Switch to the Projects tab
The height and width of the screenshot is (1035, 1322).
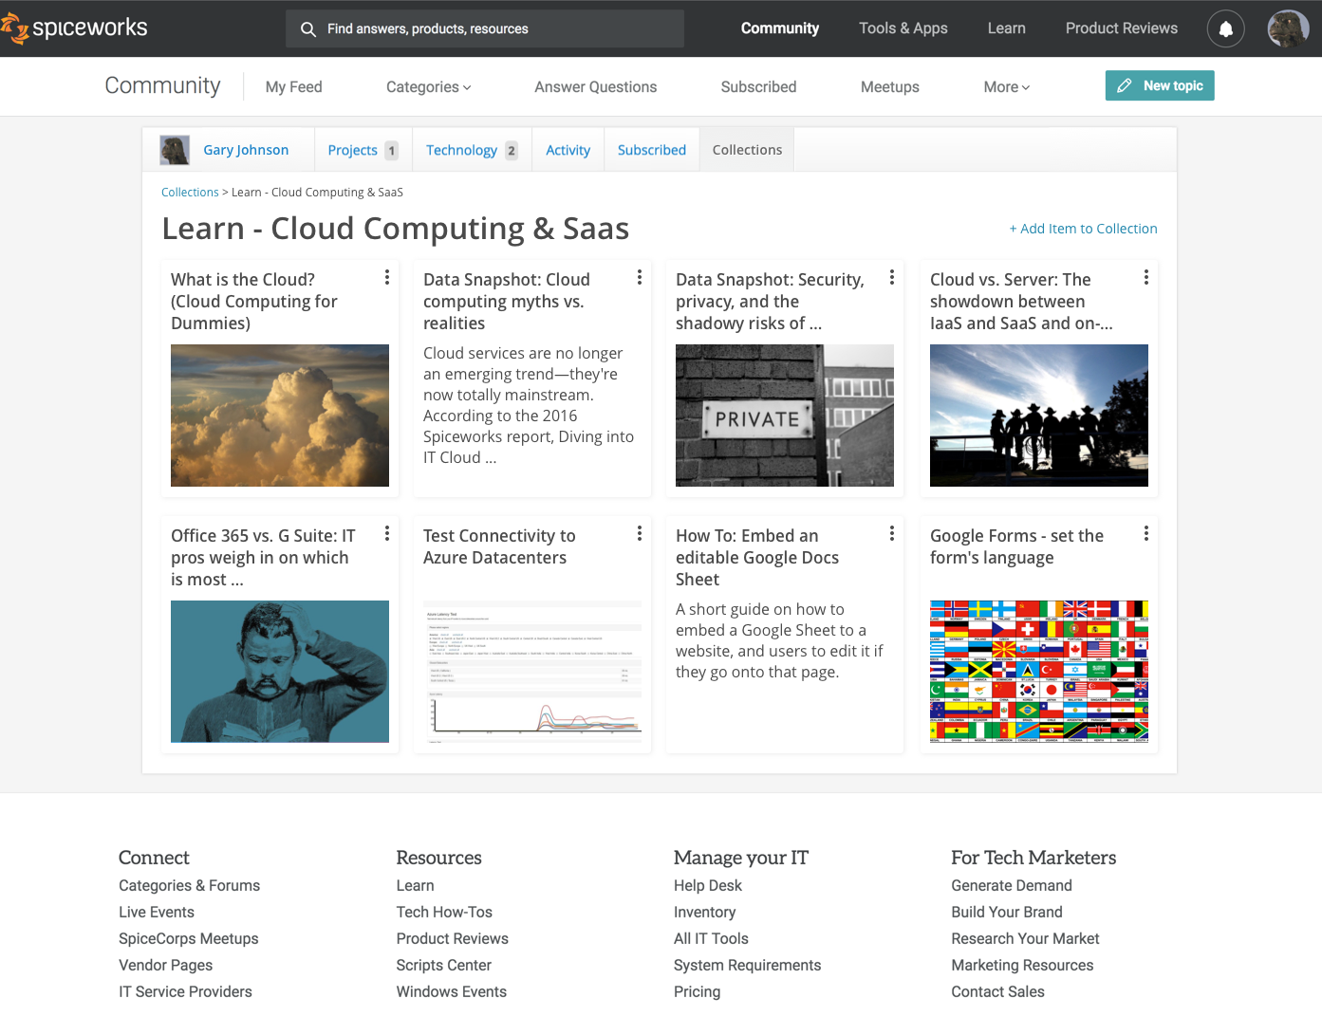pyautogui.click(x=363, y=150)
